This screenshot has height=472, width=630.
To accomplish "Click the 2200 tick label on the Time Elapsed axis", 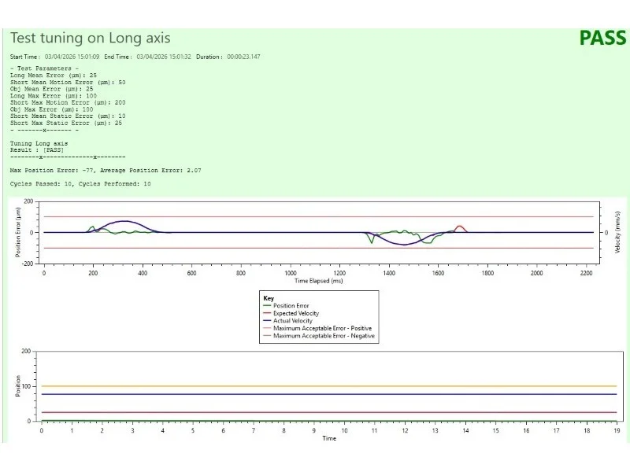I will (x=586, y=273).
